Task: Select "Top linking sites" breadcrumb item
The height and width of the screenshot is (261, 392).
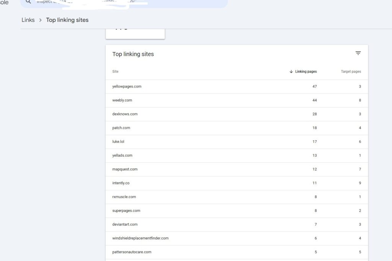Action: (67, 20)
